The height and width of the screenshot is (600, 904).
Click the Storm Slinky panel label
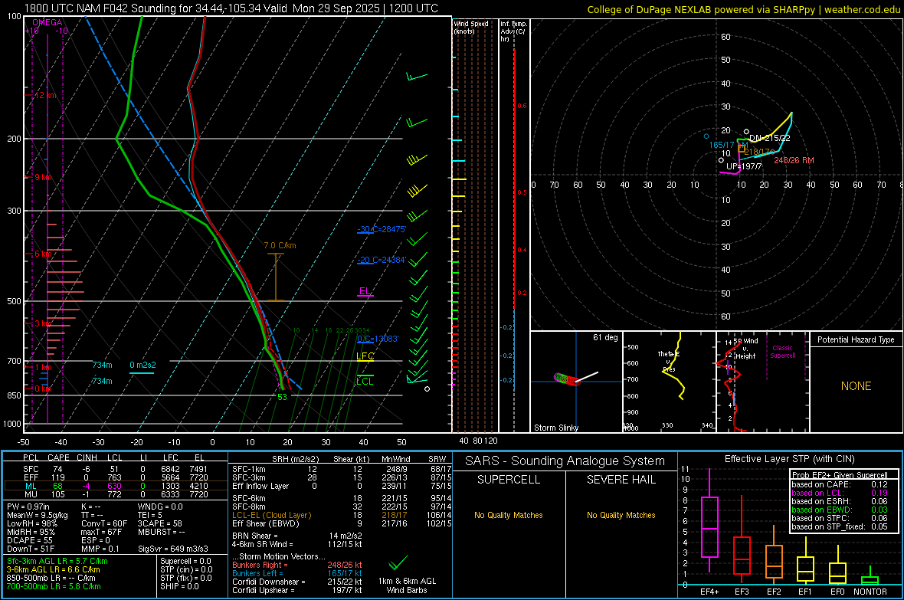[555, 428]
